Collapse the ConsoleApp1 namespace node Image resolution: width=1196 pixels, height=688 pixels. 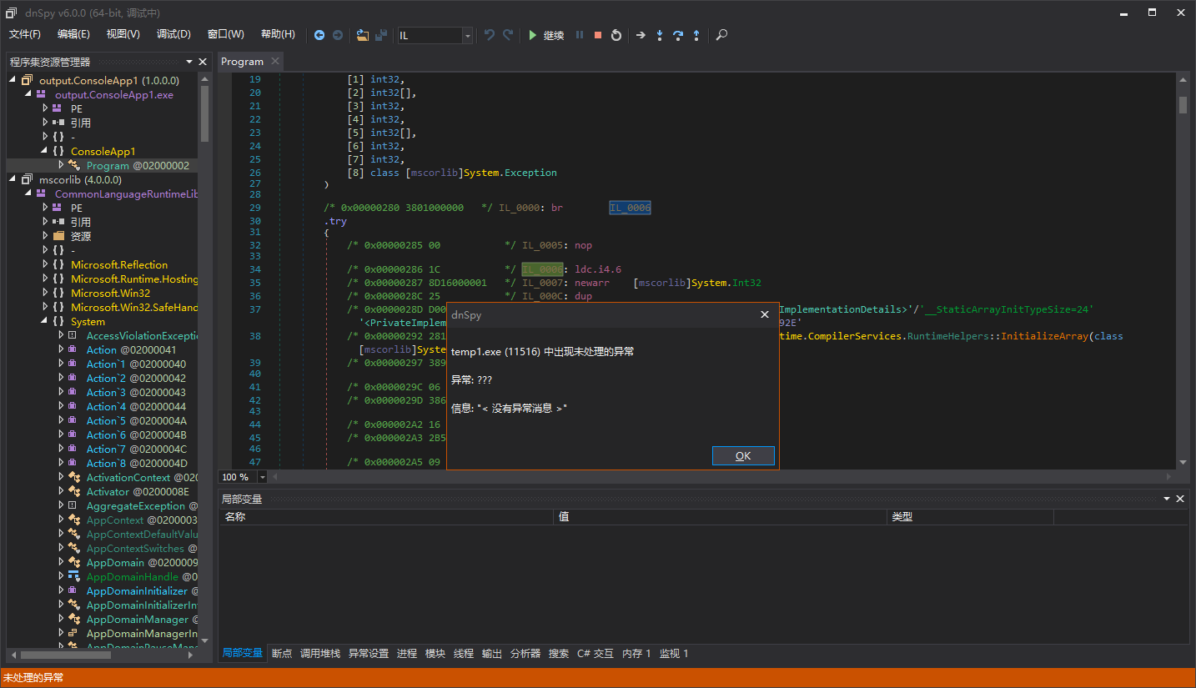[x=45, y=151]
